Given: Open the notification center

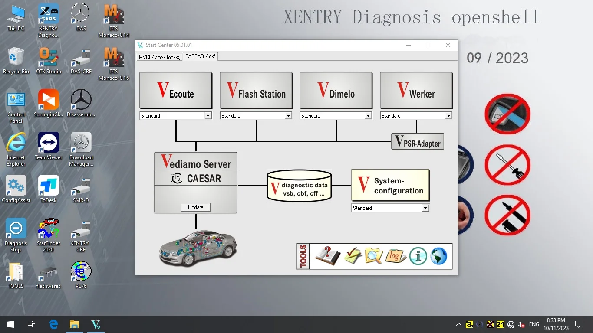Looking at the screenshot, I should (579, 324).
